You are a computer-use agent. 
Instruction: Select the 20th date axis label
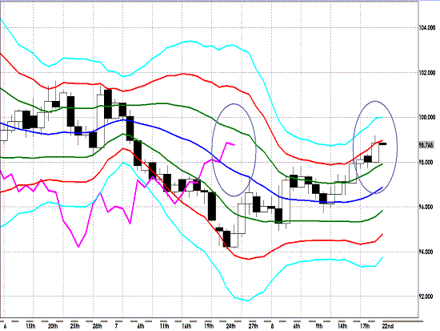53,326
